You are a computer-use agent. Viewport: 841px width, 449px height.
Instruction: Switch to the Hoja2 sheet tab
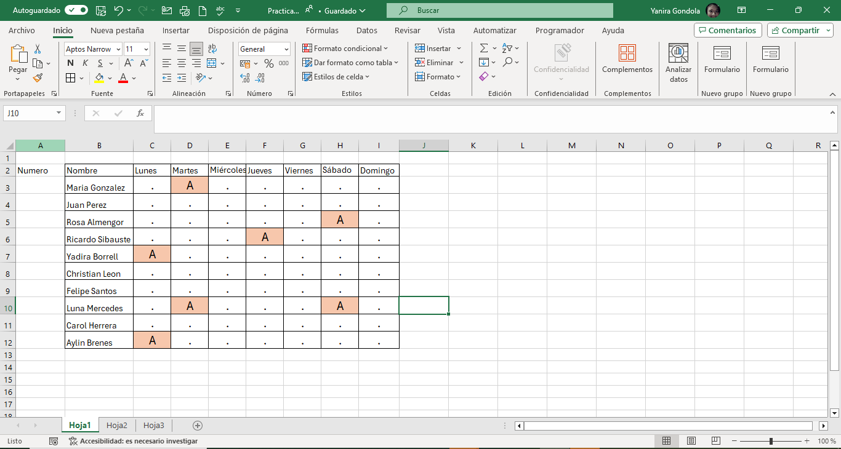click(x=117, y=425)
